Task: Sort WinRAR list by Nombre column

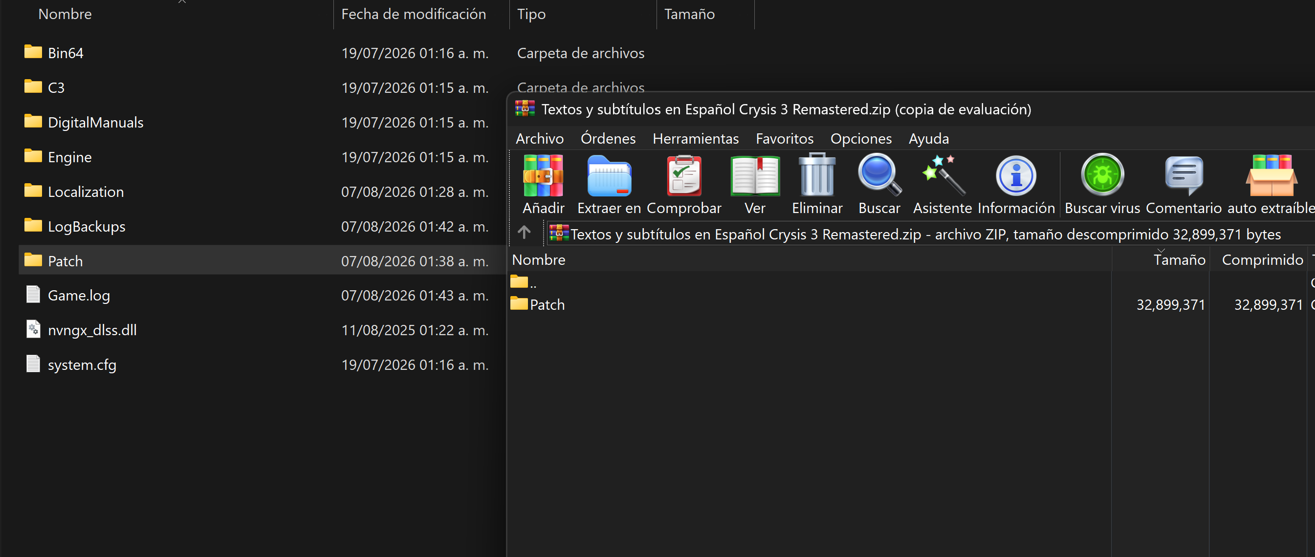Action: [x=539, y=259]
